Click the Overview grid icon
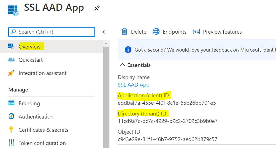This screenshot has width=276, height=148. coord(11,46)
